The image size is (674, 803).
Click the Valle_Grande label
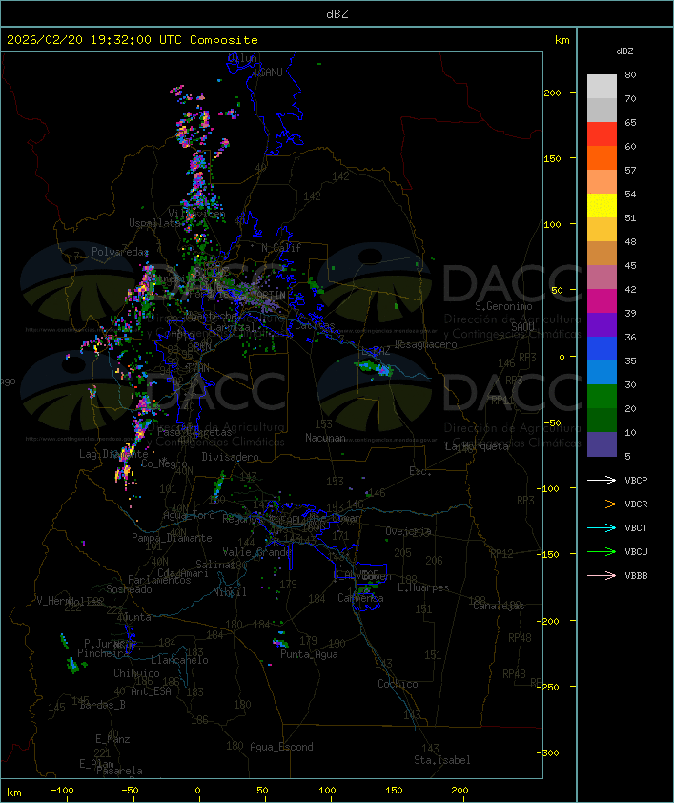coord(256,552)
